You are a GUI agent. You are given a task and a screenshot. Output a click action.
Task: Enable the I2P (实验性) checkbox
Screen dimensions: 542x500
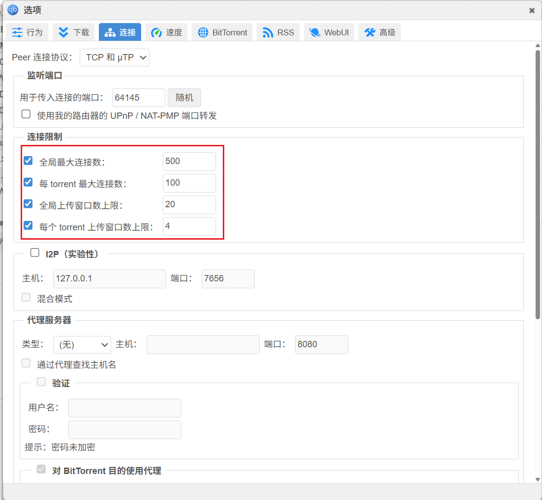pyautogui.click(x=35, y=253)
